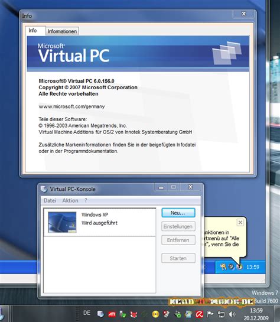Click the Starten button
Screen dimensions: 280x322
tap(178, 258)
